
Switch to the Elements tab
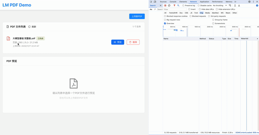pos(183,2)
